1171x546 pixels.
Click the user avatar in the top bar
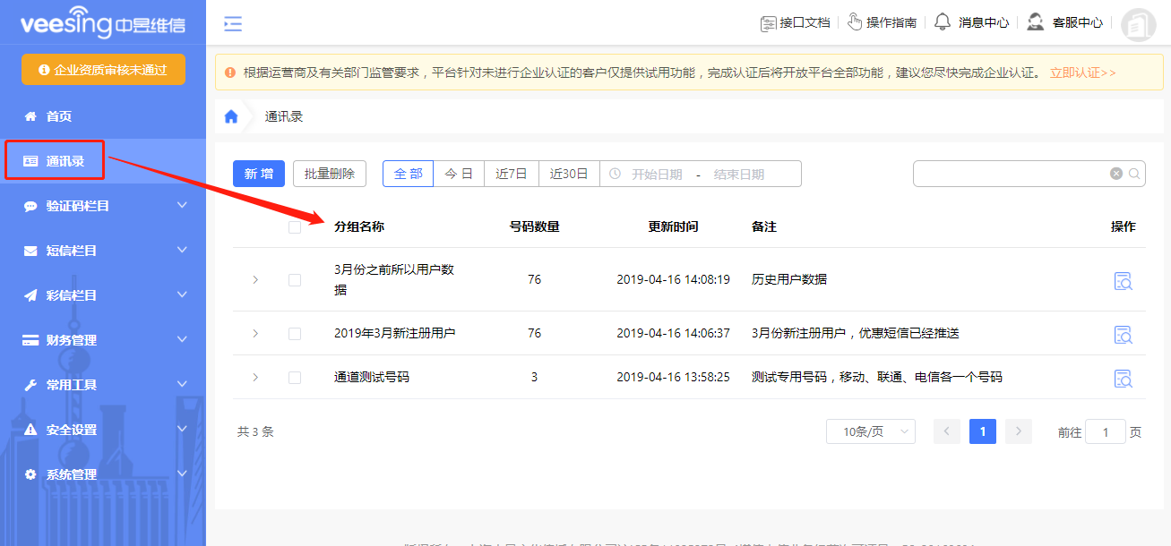[1138, 24]
